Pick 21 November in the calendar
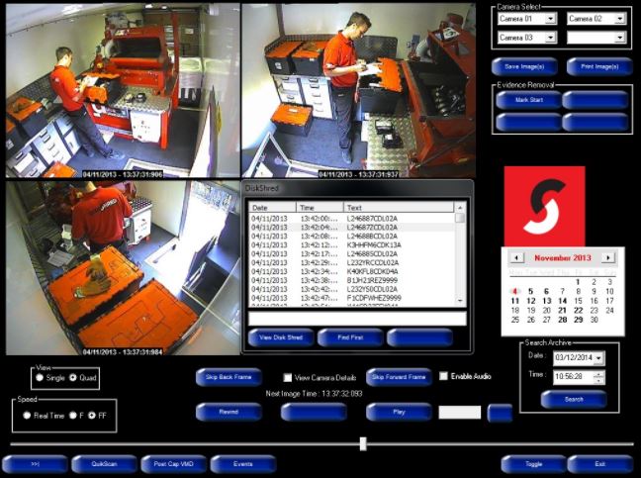The height and width of the screenshot is (478, 641). 563,311
